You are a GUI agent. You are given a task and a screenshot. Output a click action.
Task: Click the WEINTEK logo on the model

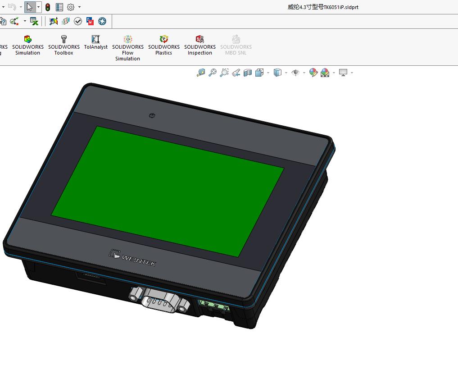[132, 258]
